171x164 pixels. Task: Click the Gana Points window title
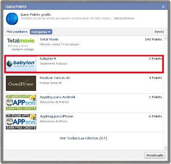16,6
